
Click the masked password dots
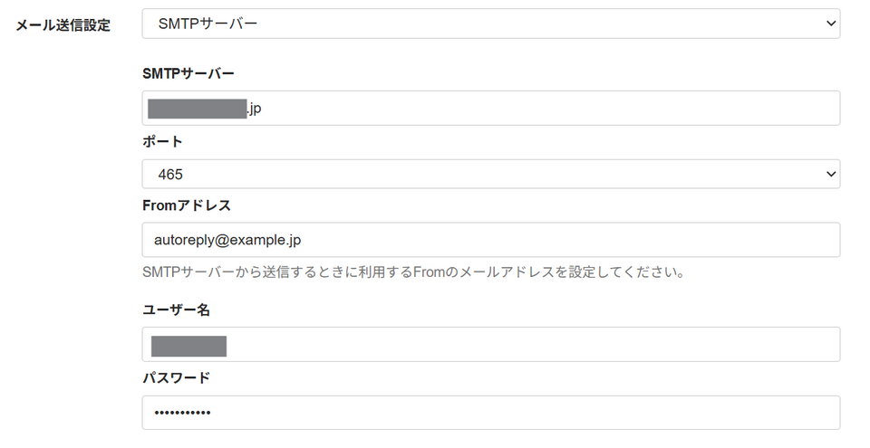(182, 413)
